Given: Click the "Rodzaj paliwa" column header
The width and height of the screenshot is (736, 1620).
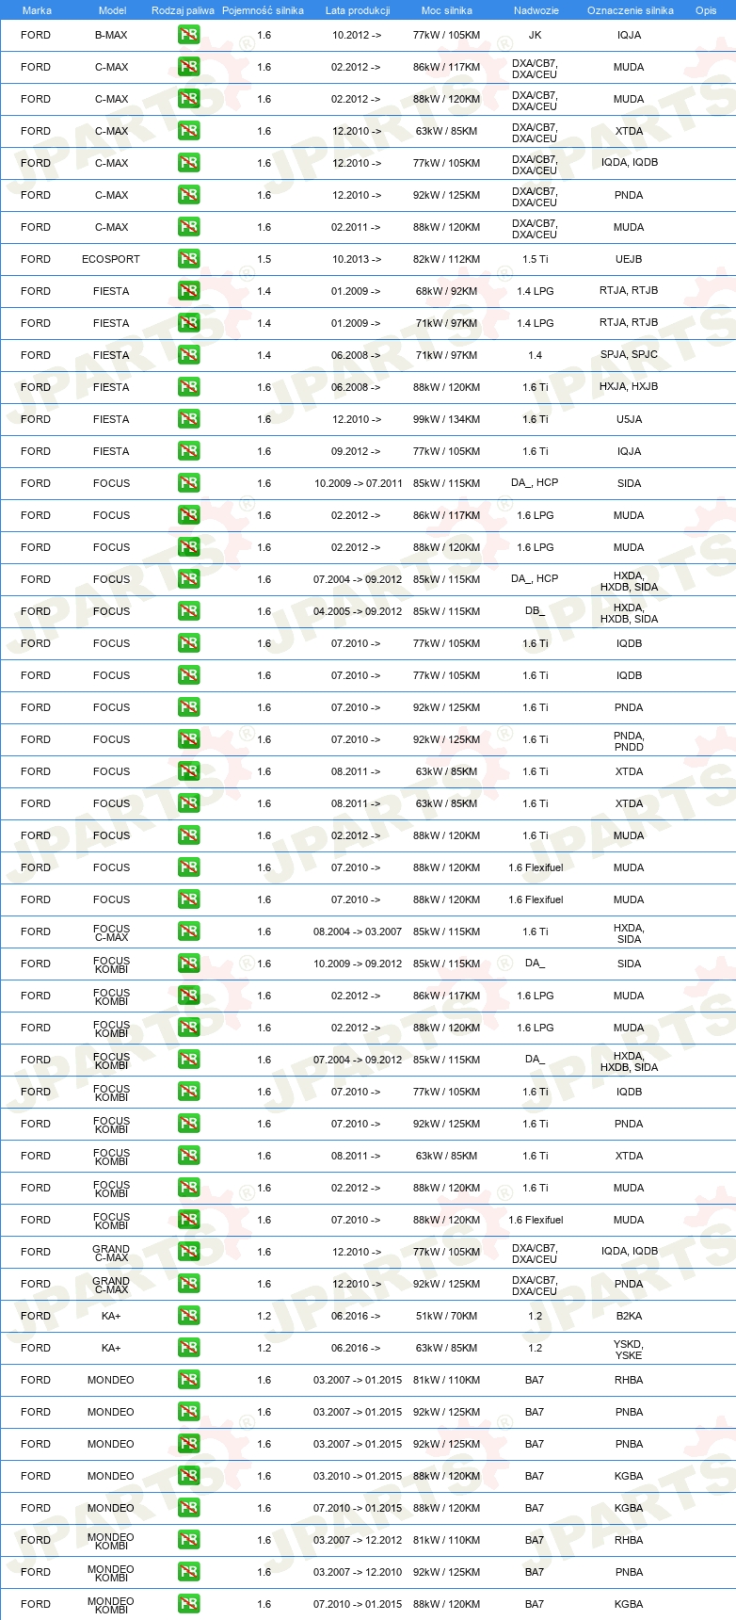Looking at the screenshot, I should click(x=183, y=10).
